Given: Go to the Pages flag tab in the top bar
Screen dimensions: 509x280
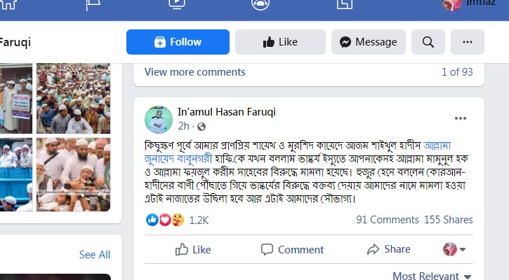Looking at the screenshot, I should 93,4.
